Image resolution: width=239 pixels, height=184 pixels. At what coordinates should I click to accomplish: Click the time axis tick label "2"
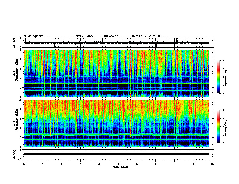coord(62,164)
